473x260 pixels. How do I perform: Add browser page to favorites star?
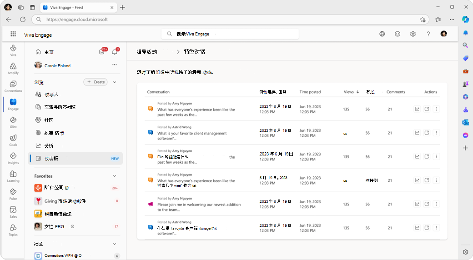coord(423,20)
